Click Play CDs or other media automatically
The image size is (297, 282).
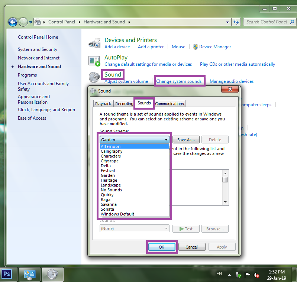tap(237, 64)
